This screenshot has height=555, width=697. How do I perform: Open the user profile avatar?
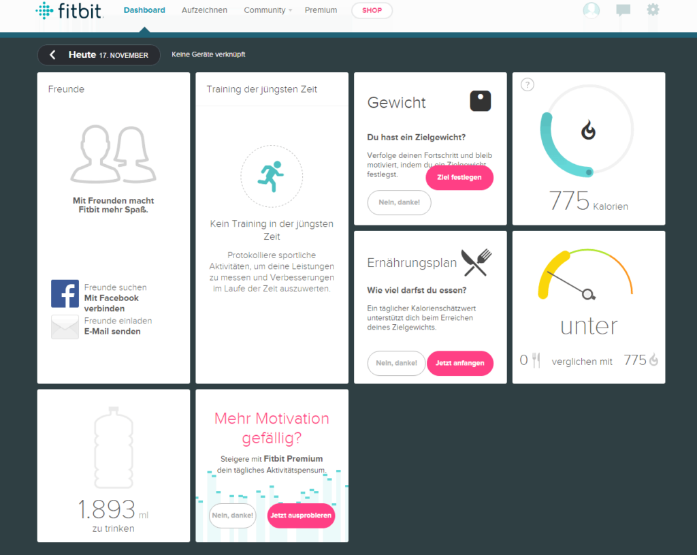[591, 10]
